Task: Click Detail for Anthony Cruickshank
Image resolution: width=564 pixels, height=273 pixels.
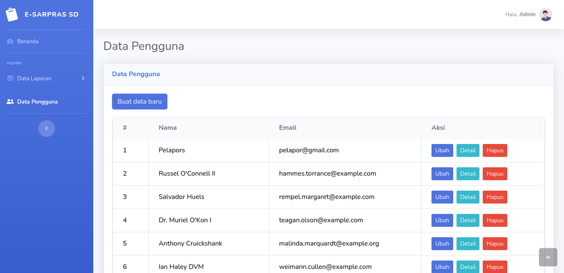Action: 468,243
